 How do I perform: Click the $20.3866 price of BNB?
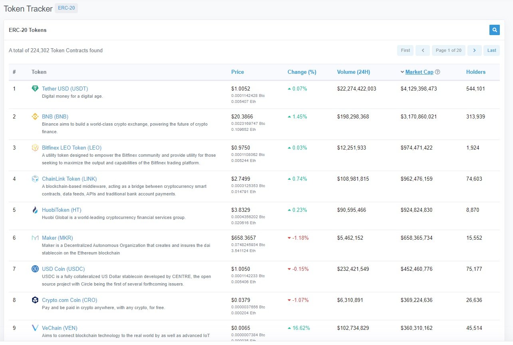tap(242, 116)
